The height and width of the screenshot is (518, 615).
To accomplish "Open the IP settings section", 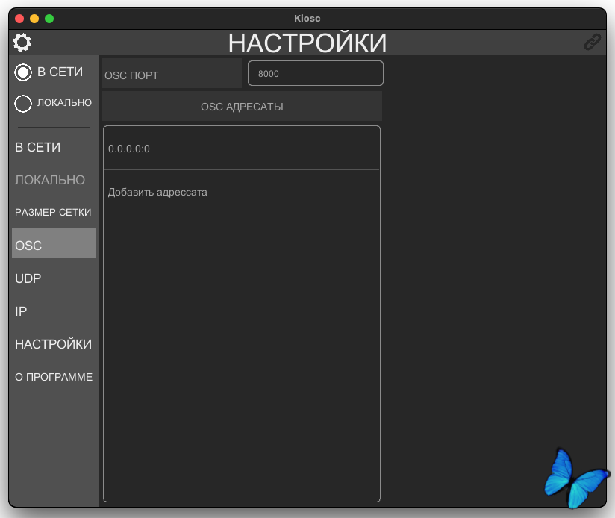I will (21, 311).
